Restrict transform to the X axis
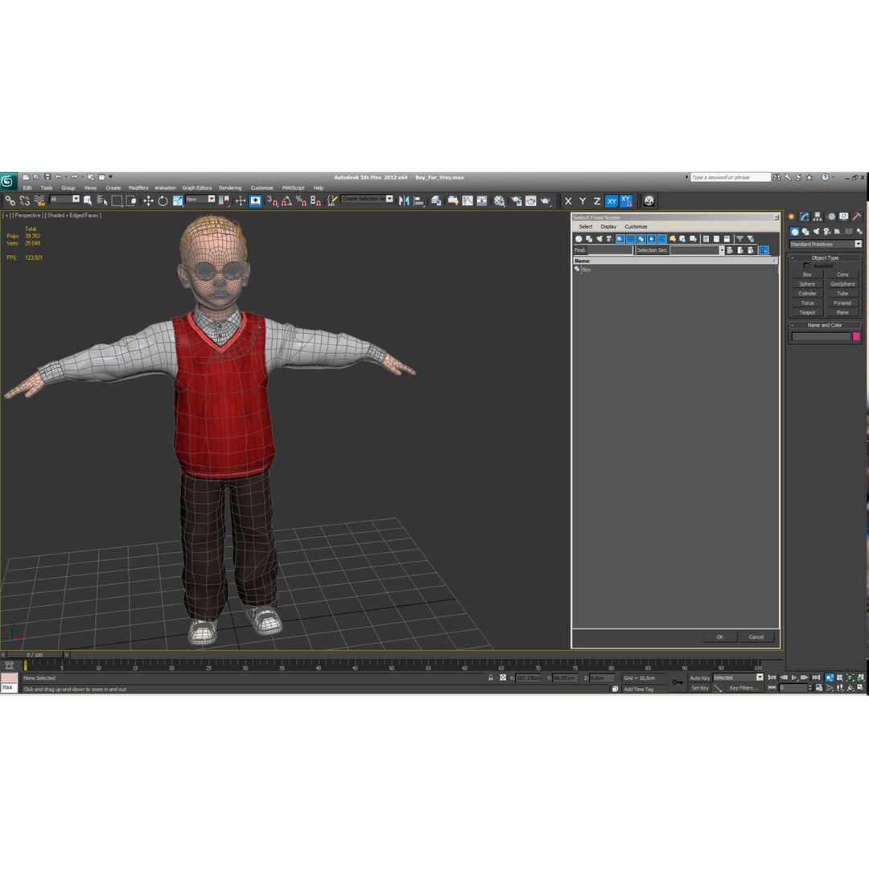 click(568, 201)
